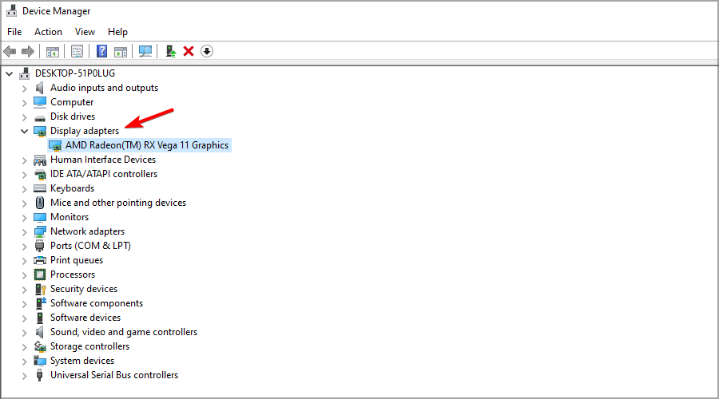Click the blue Help question mark icon
This screenshot has height=399, width=719.
click(x=101, y=51)
